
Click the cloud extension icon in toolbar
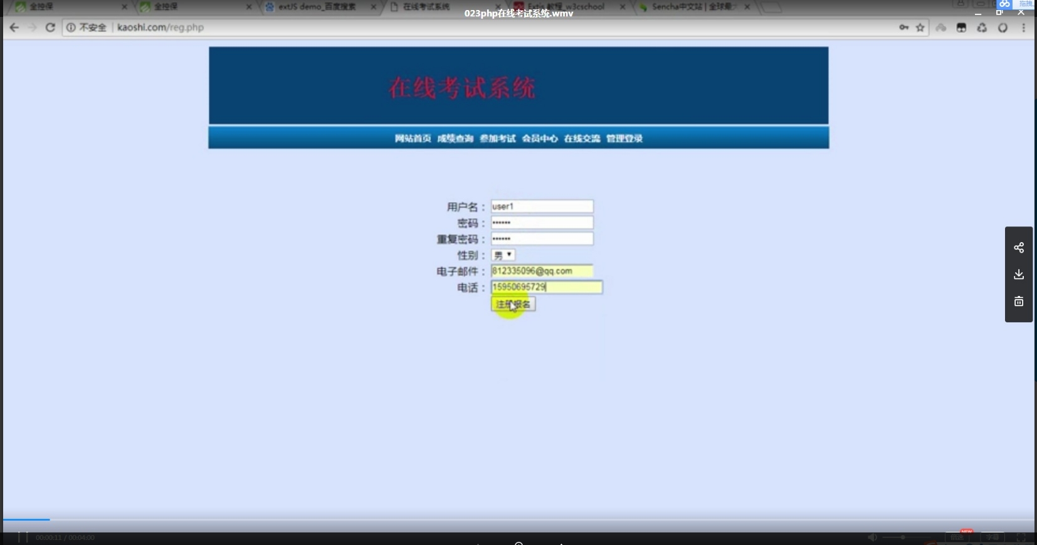click(x=941, y=28)
